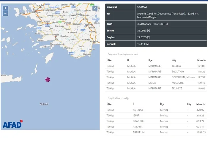Click the İlçe header in big cities table

pyautogui.click(x=162, y=104)
